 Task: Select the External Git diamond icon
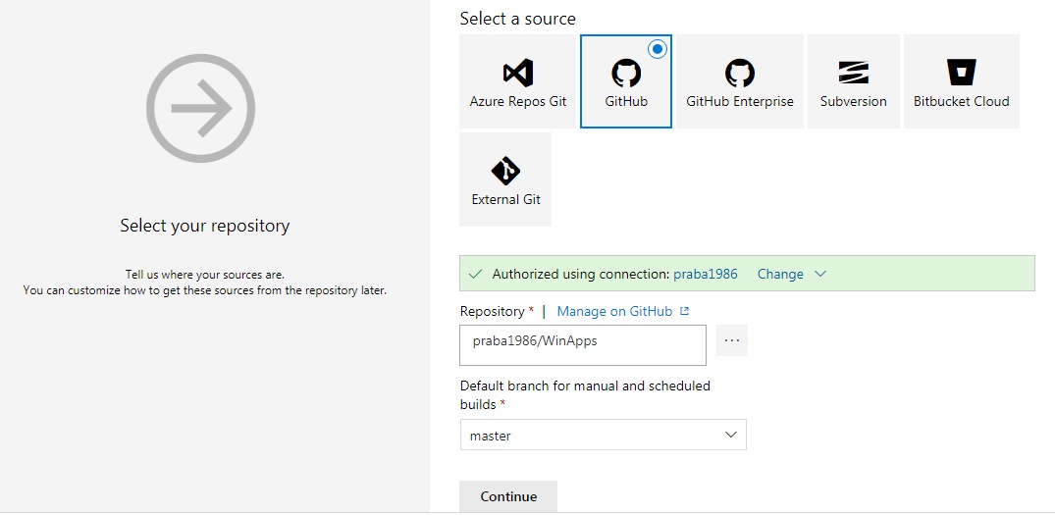[506, 171]
